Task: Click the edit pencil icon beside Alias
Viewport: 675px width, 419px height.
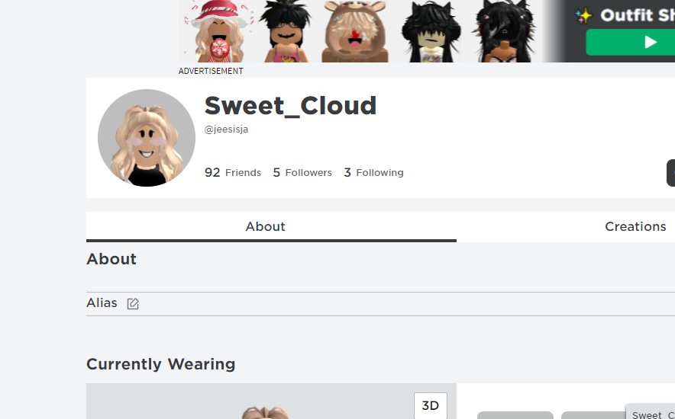Action: pyautogui.click(x=133, y=304)
